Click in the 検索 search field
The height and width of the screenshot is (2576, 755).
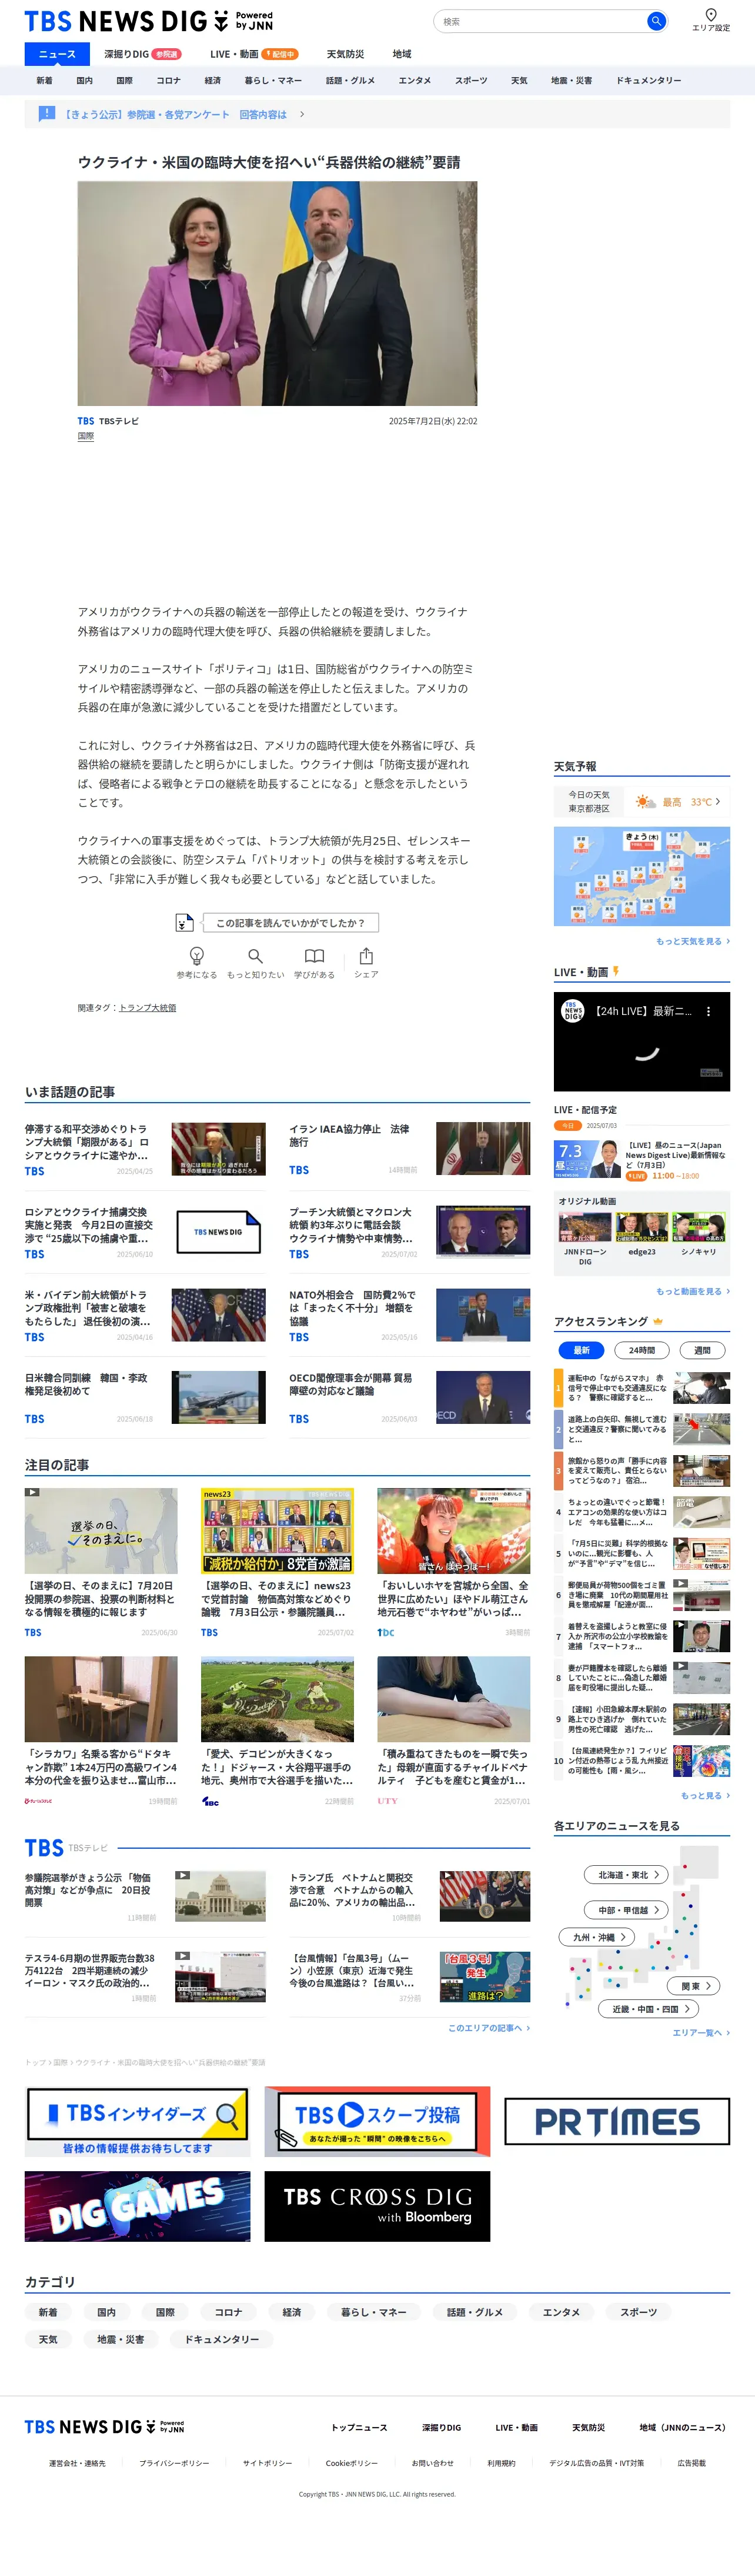pyautogui.click(x=539, y=21)
